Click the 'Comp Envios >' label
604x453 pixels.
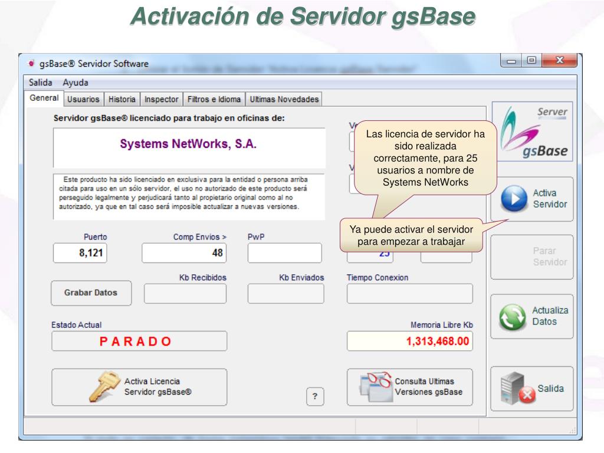coord(199,237)
